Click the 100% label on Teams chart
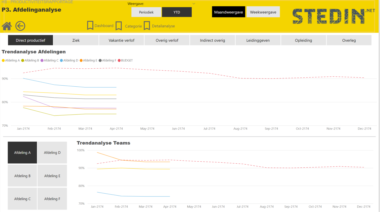Screen dimensions: 380x212 point(81,150)
